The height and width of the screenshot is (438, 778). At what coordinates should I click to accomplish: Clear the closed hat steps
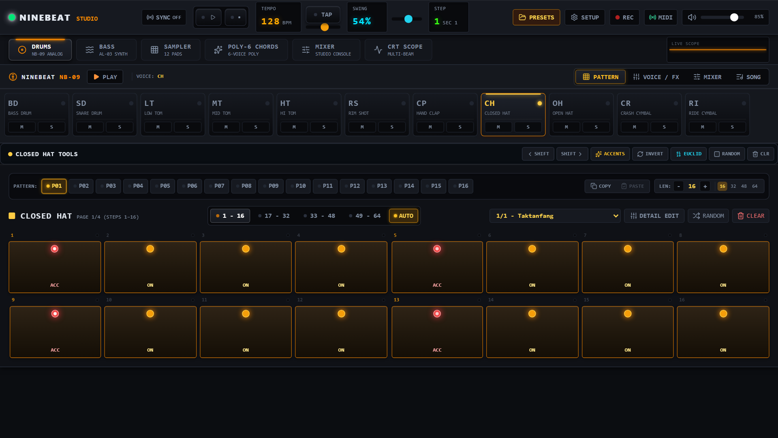tap(751, 216)
